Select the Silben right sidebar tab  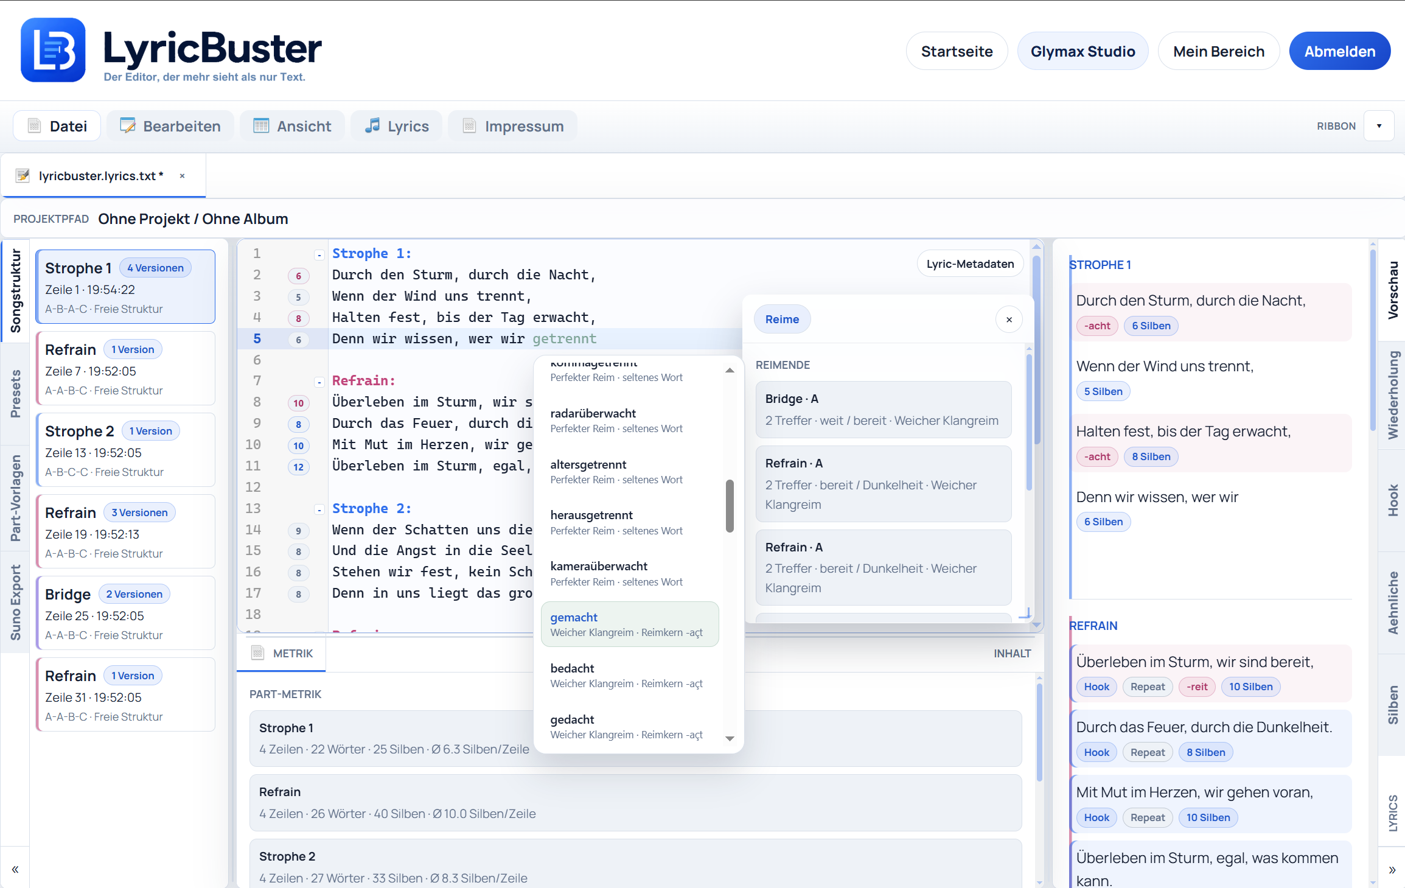(x=1392, y=705)
